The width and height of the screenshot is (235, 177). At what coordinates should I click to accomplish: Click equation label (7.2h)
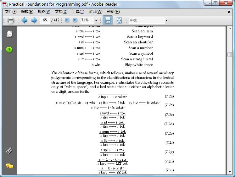pyautogui.click(x=169, y=161)
